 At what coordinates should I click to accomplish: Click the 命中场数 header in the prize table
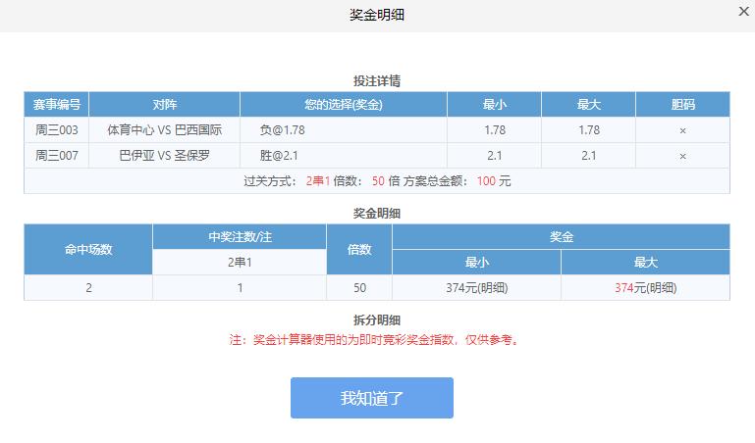tap(88, 249)
